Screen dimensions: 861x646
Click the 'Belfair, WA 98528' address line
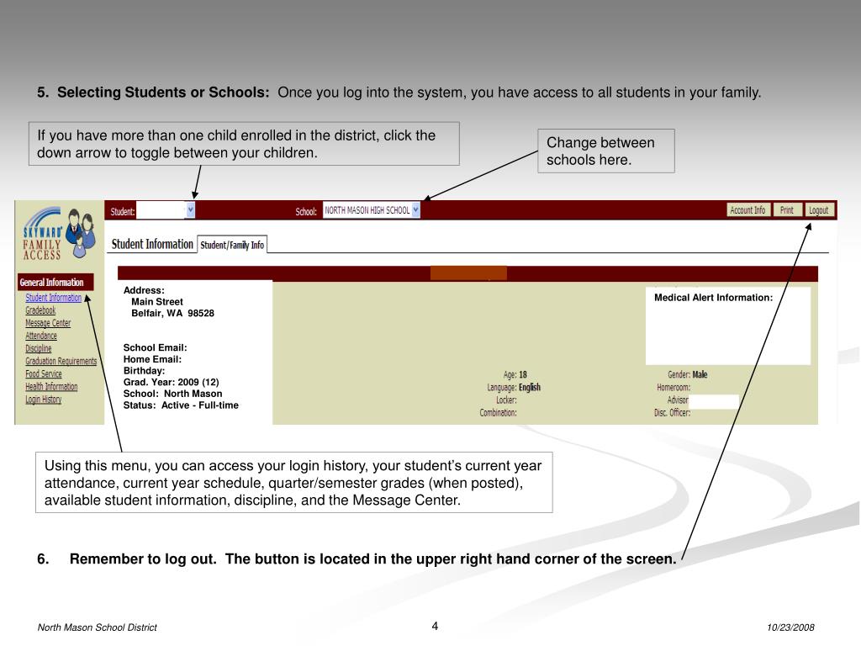172,313
